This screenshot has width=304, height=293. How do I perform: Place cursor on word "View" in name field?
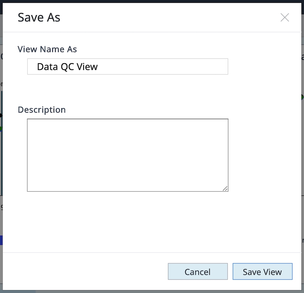tap(88, 67)
